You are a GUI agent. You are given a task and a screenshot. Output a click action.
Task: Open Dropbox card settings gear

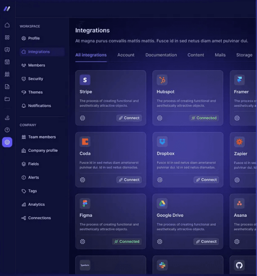point(160,180)
